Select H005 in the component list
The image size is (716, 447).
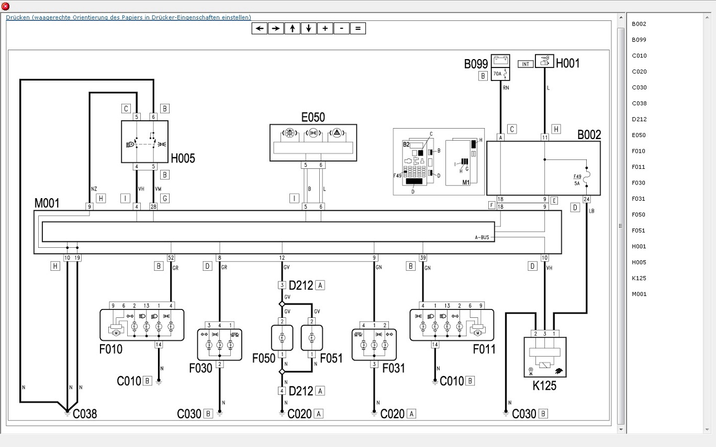[639, 262]
